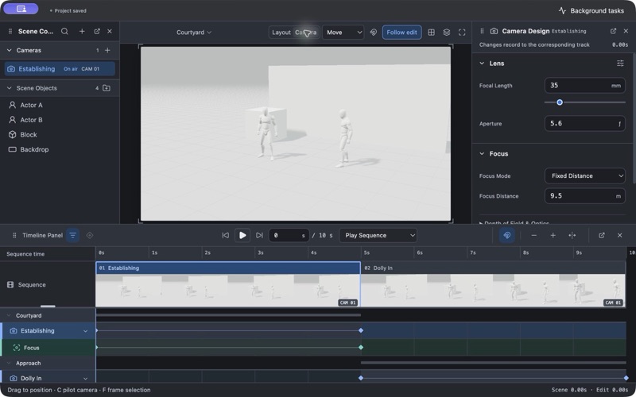Enter fullscreen viewport mode
Image resolution: width=636 pixels, height=397 pixels.
(x=462, y=33)
